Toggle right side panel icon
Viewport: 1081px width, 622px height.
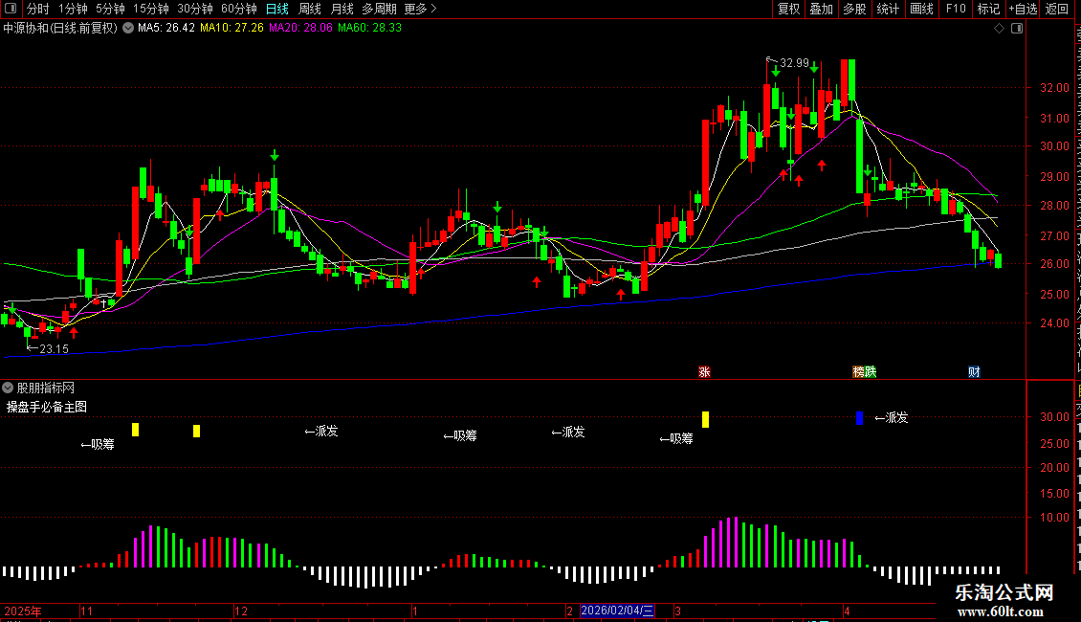(x=1017, y=28)
